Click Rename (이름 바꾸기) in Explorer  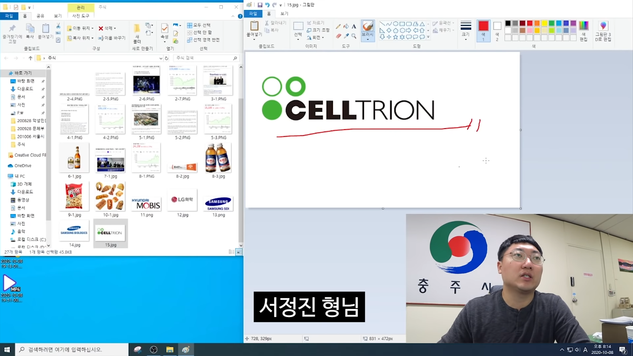point(112,38)
